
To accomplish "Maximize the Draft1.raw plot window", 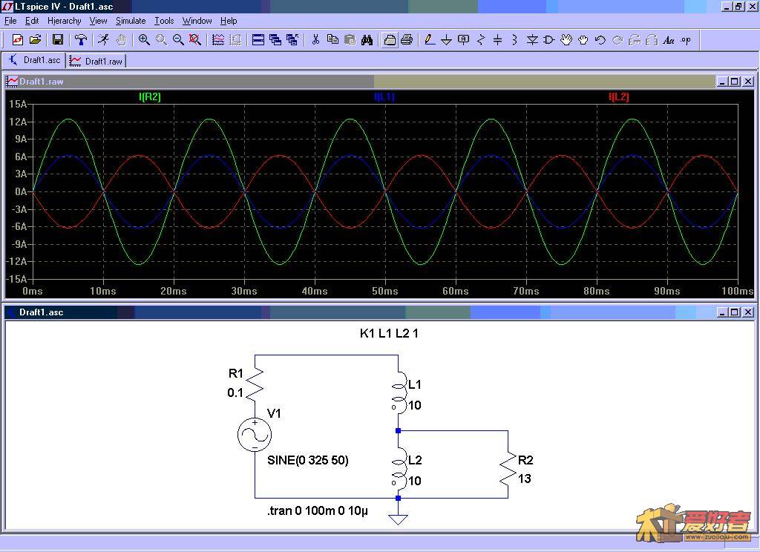I will coord(735,82).
